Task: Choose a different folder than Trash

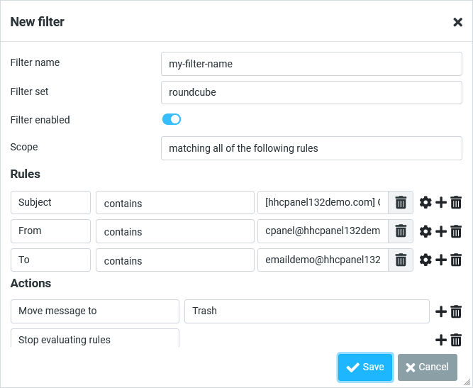Action: (x=306, y=311)
